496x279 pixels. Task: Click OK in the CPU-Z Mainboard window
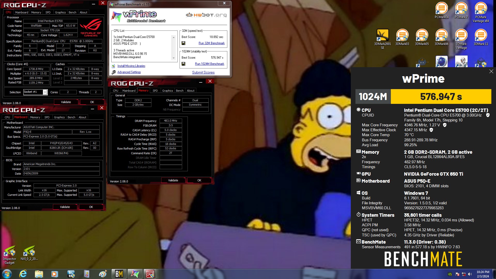(x=91, y=207)
